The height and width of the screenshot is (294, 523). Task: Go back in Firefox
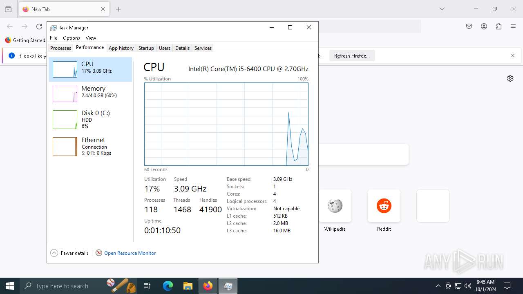10,26
